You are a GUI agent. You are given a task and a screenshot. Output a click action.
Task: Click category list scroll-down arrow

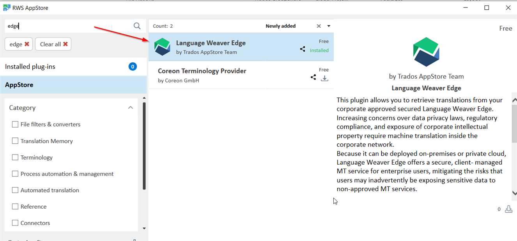[144, 229]
